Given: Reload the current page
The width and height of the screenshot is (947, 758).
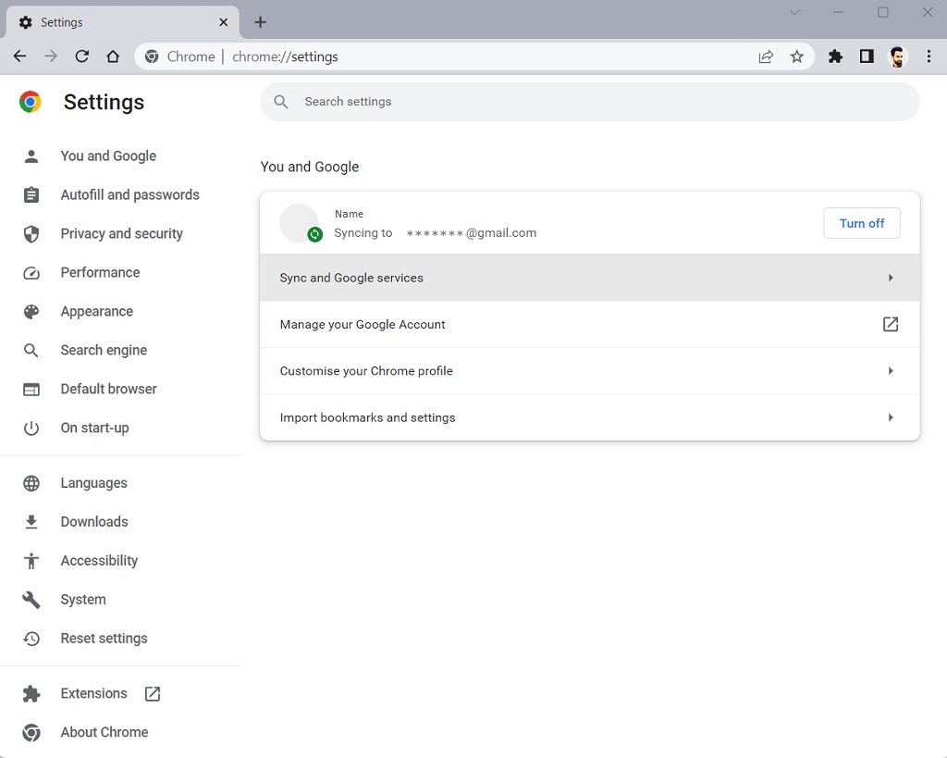Looking at the screenshot, I should coord(82,56).
